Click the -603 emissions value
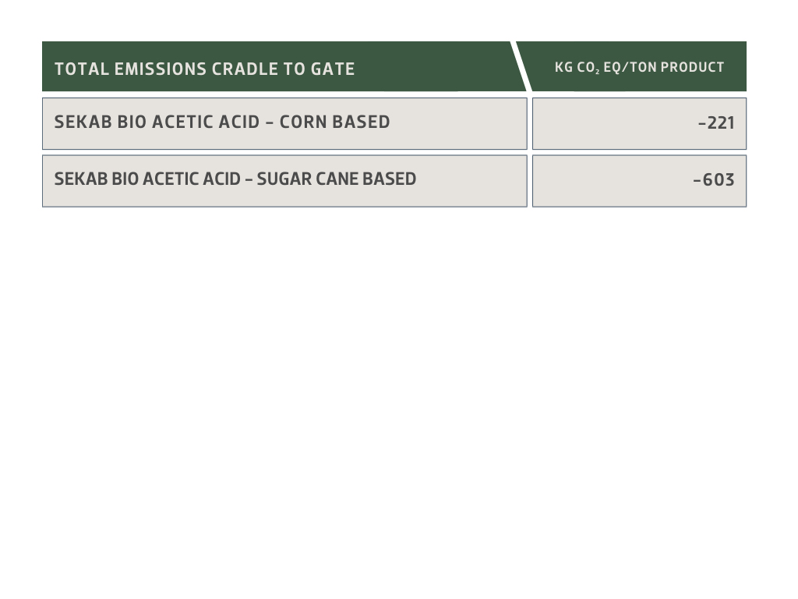 [714, 180]
